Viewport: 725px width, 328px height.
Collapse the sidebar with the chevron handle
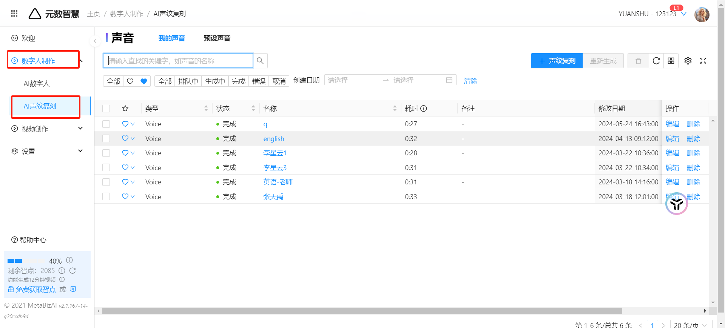[95, 41]
